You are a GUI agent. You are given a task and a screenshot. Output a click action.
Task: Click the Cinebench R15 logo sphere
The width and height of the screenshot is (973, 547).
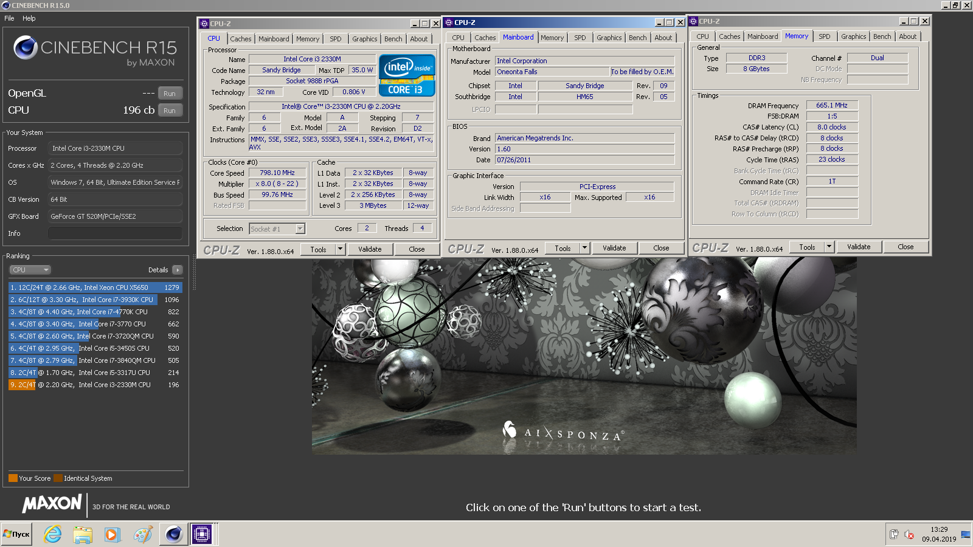pos(26,47)
